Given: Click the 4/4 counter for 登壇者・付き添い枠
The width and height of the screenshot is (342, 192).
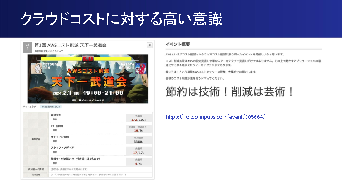Looking at the screenshot, I should tap(138, 163).
